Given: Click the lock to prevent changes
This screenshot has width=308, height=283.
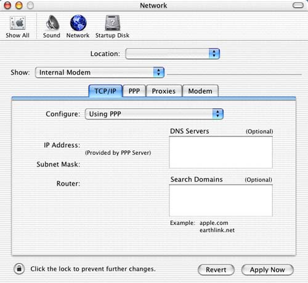Looking at the screenshot, I should 19,269.
